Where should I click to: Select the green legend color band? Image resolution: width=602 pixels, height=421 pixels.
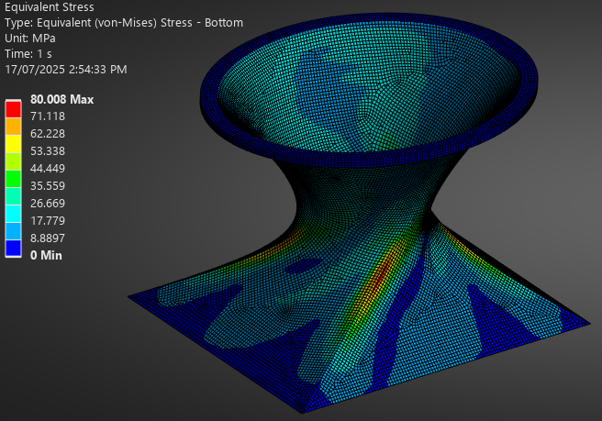13,179
